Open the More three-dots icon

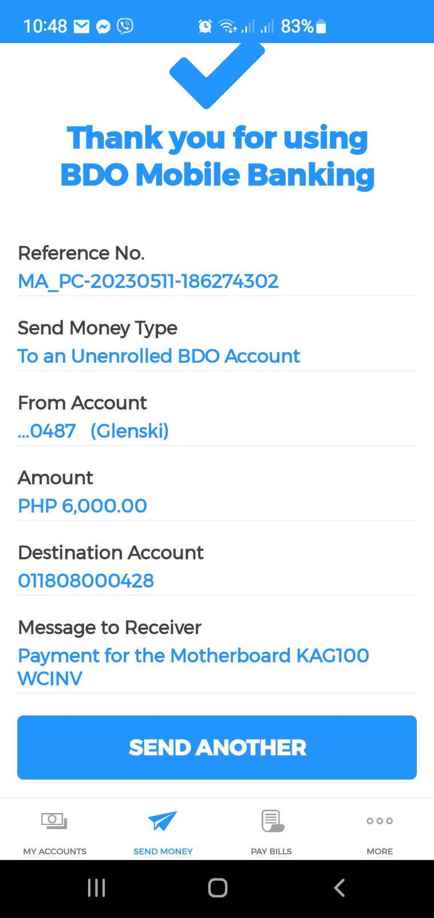tap(380, 821)
